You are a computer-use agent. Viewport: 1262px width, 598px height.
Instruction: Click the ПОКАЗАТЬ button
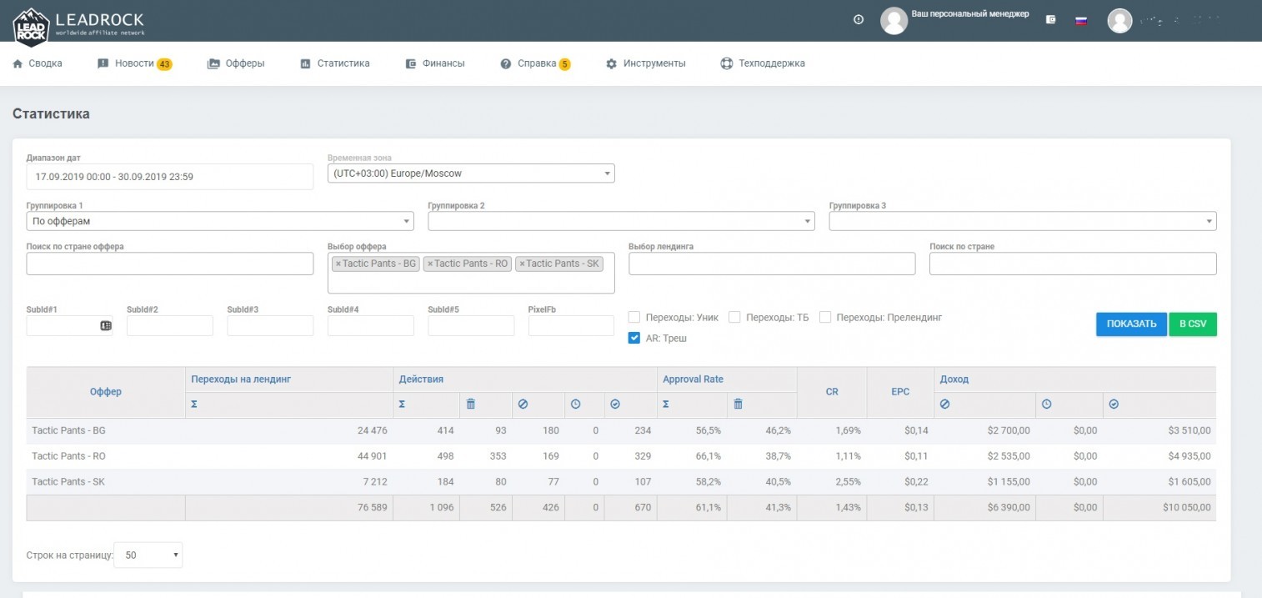pyautogui.click(x=1131, y=324)
